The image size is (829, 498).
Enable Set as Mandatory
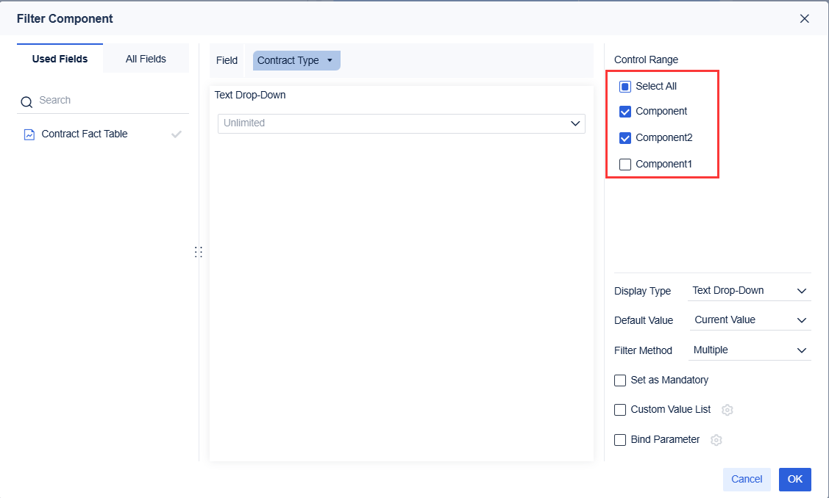[620, 380]
